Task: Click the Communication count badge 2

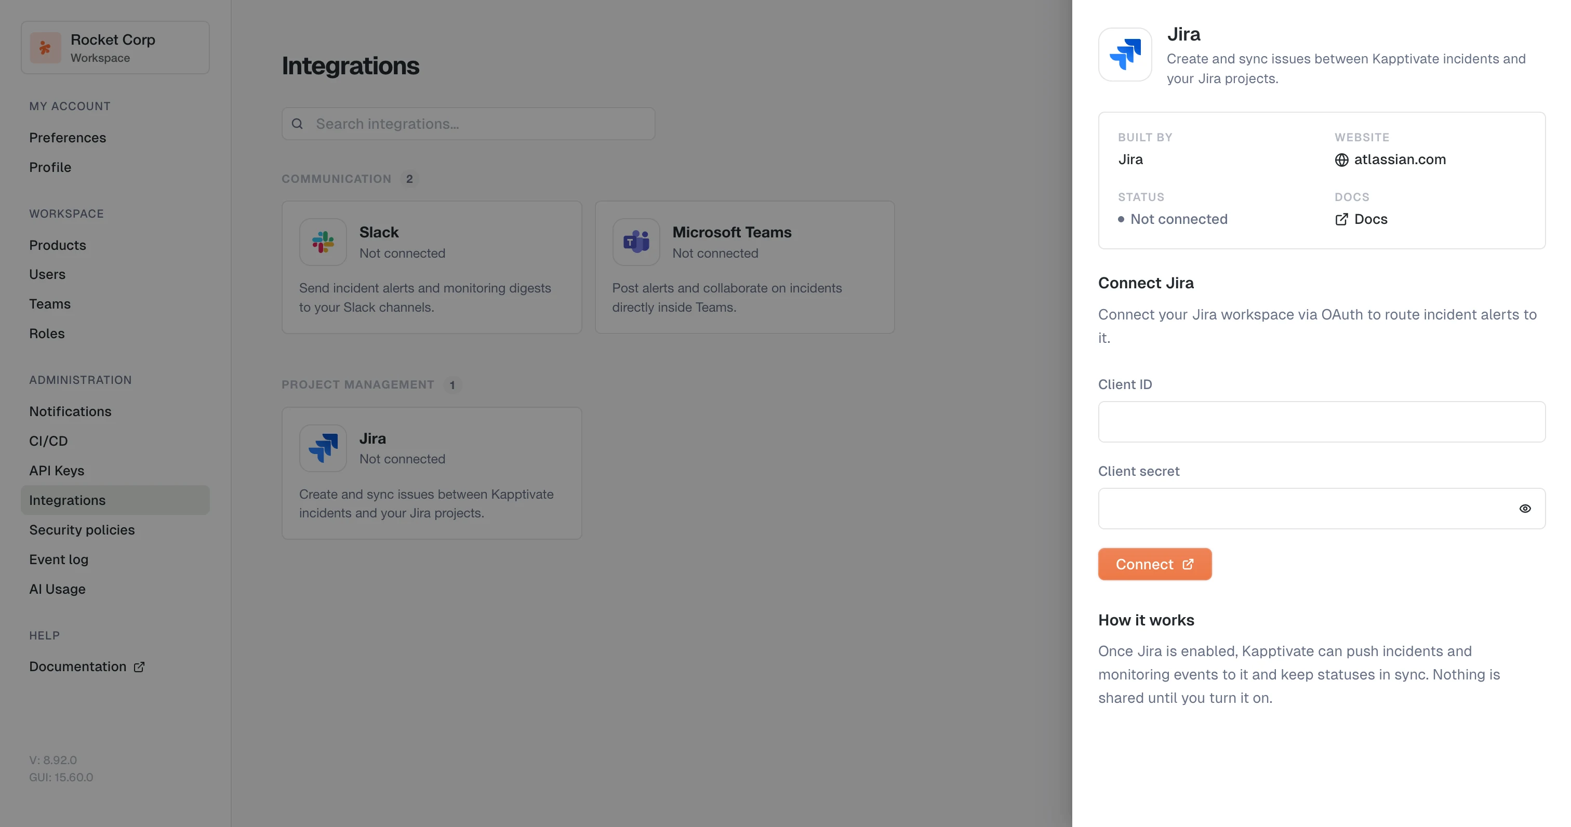Action: [x=409, y=179]
